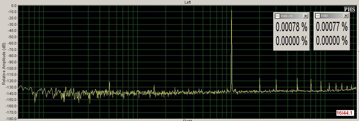The height and width of the screenshot is (121, 359).
Task: Click the THD window waveform icon
Action: tap(318, 16)
